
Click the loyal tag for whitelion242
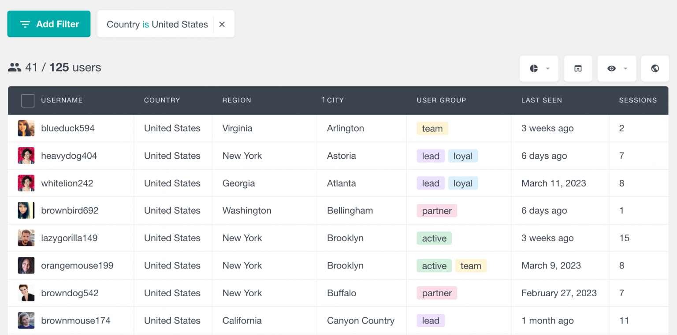click(x=462, y=184)
